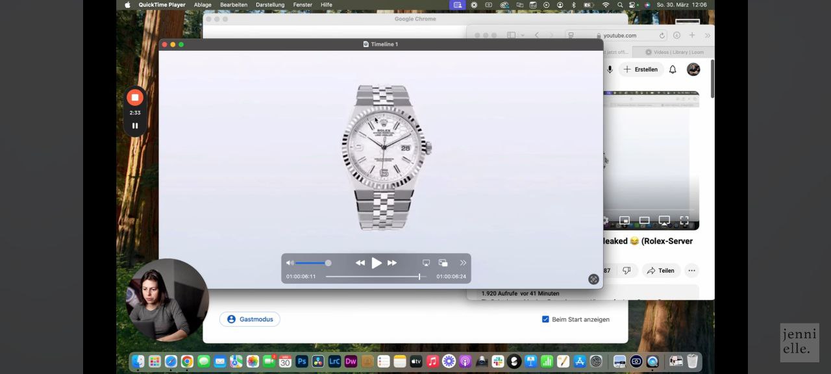Click the Safari page scrollbar
The height and width of the screenshot is (374, 831).
point(713,79)
